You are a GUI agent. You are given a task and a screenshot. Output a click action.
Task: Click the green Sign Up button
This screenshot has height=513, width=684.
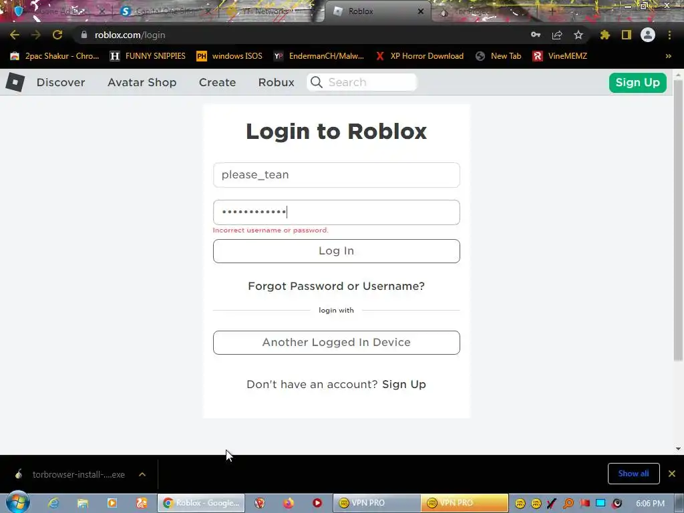pos(637,82)
